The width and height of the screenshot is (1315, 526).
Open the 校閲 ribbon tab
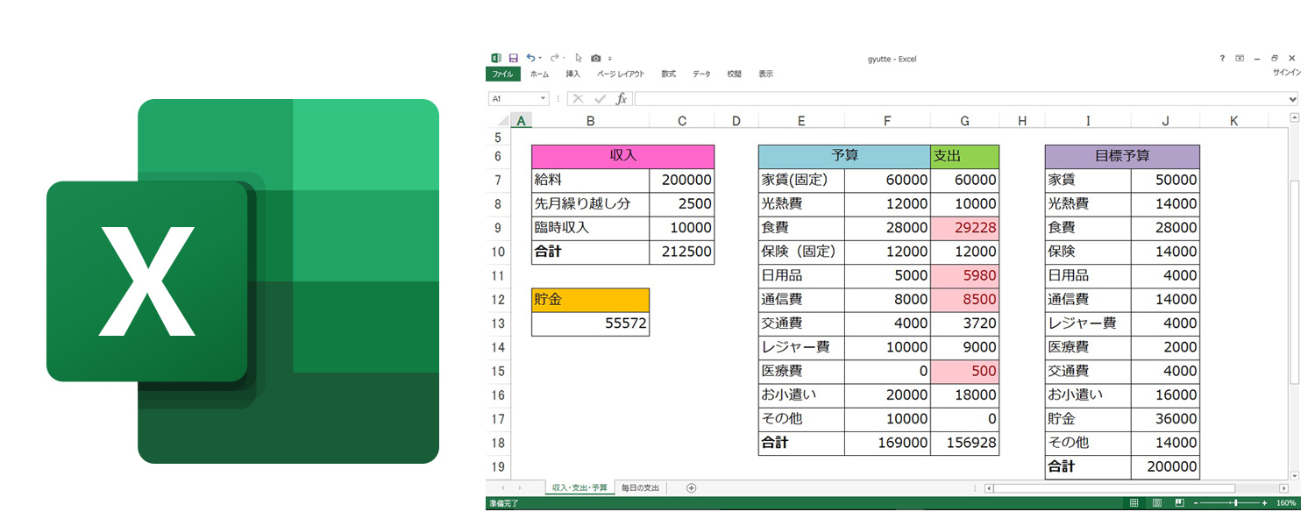(x=735, y=75)
